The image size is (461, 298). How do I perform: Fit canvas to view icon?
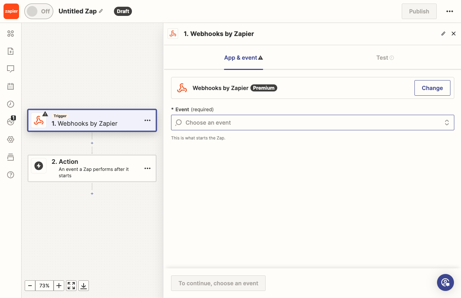pyautogui.click(x=71, y=286)
